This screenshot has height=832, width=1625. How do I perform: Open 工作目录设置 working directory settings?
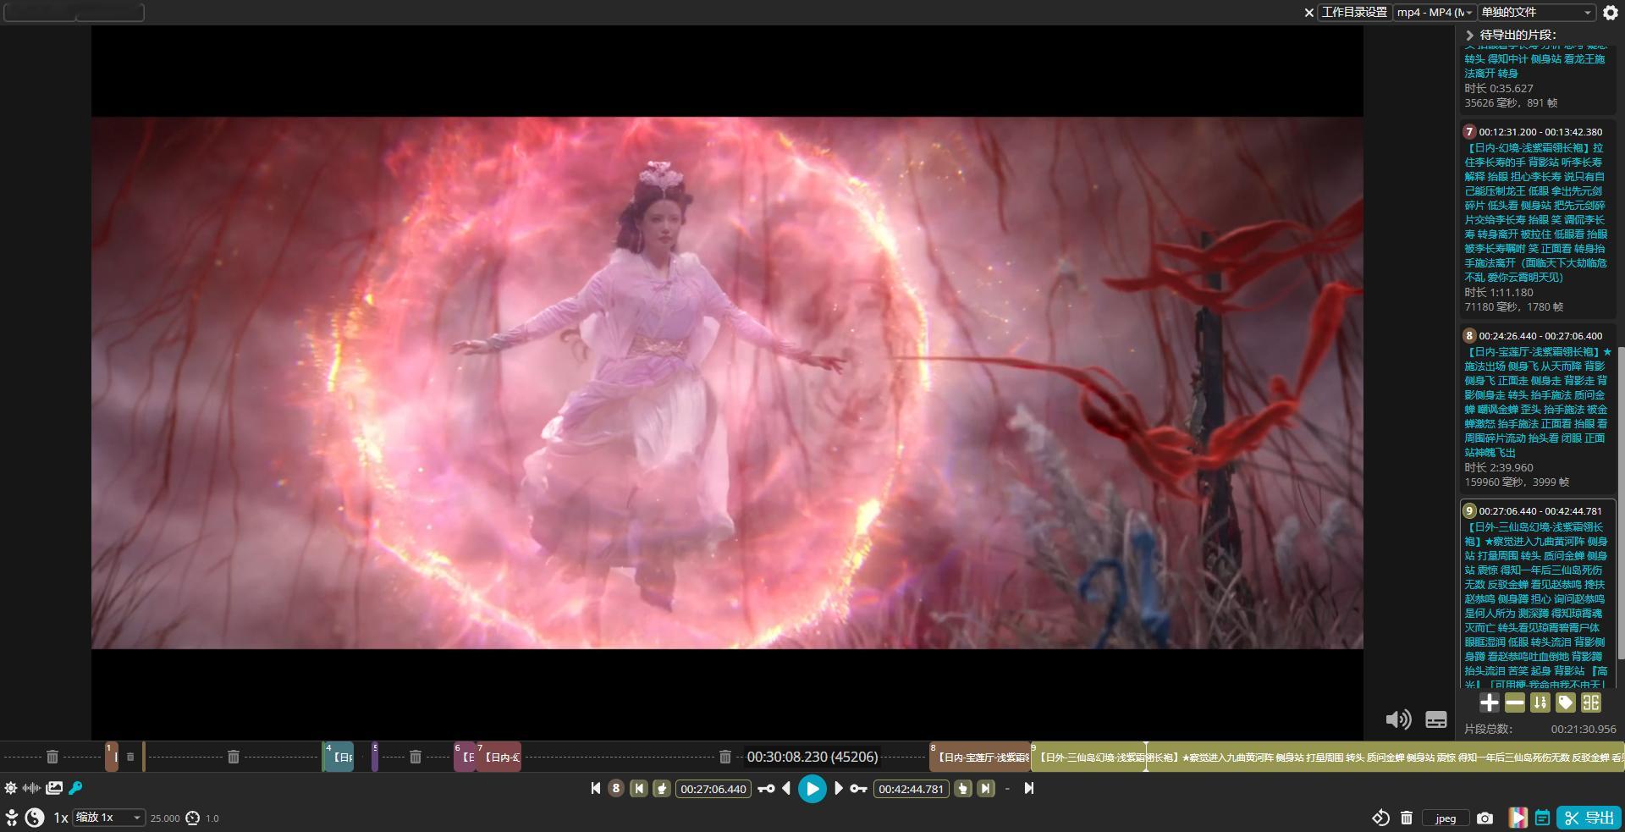point(1355,13)
